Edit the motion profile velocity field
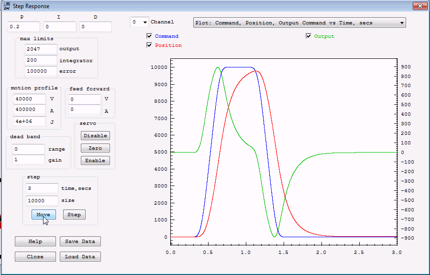 coord(30,99)
